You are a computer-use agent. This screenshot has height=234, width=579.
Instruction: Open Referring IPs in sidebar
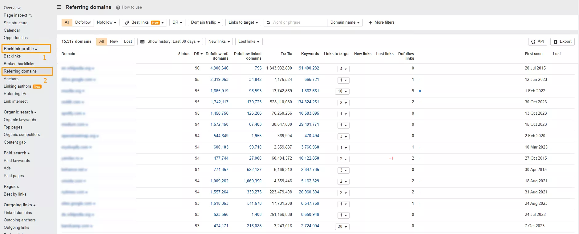[x=15, y=94]
